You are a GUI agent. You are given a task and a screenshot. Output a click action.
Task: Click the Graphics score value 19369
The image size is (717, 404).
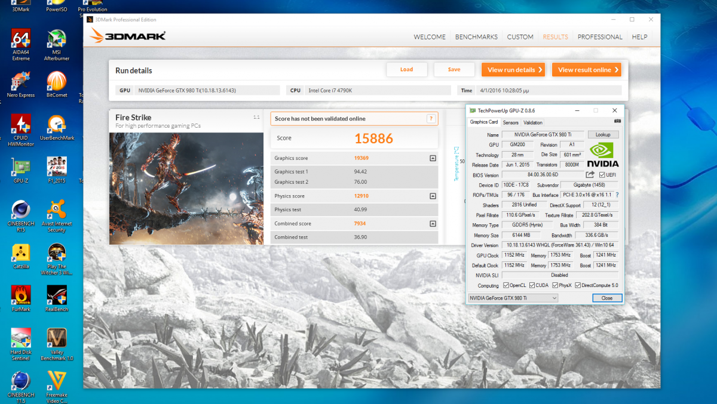click(361, 158)
